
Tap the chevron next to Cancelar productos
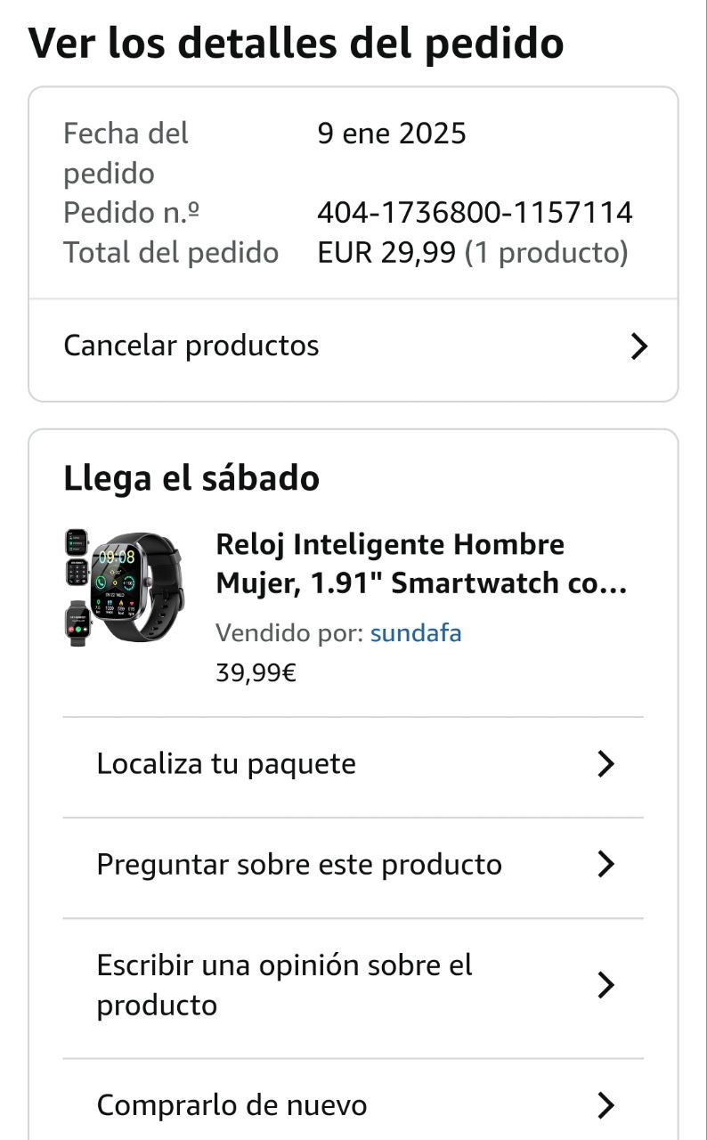pos(638,346)
